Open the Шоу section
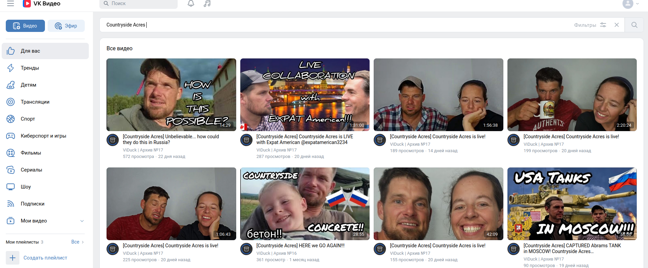Screen dimensions: 648x268 tap(45, 187)
